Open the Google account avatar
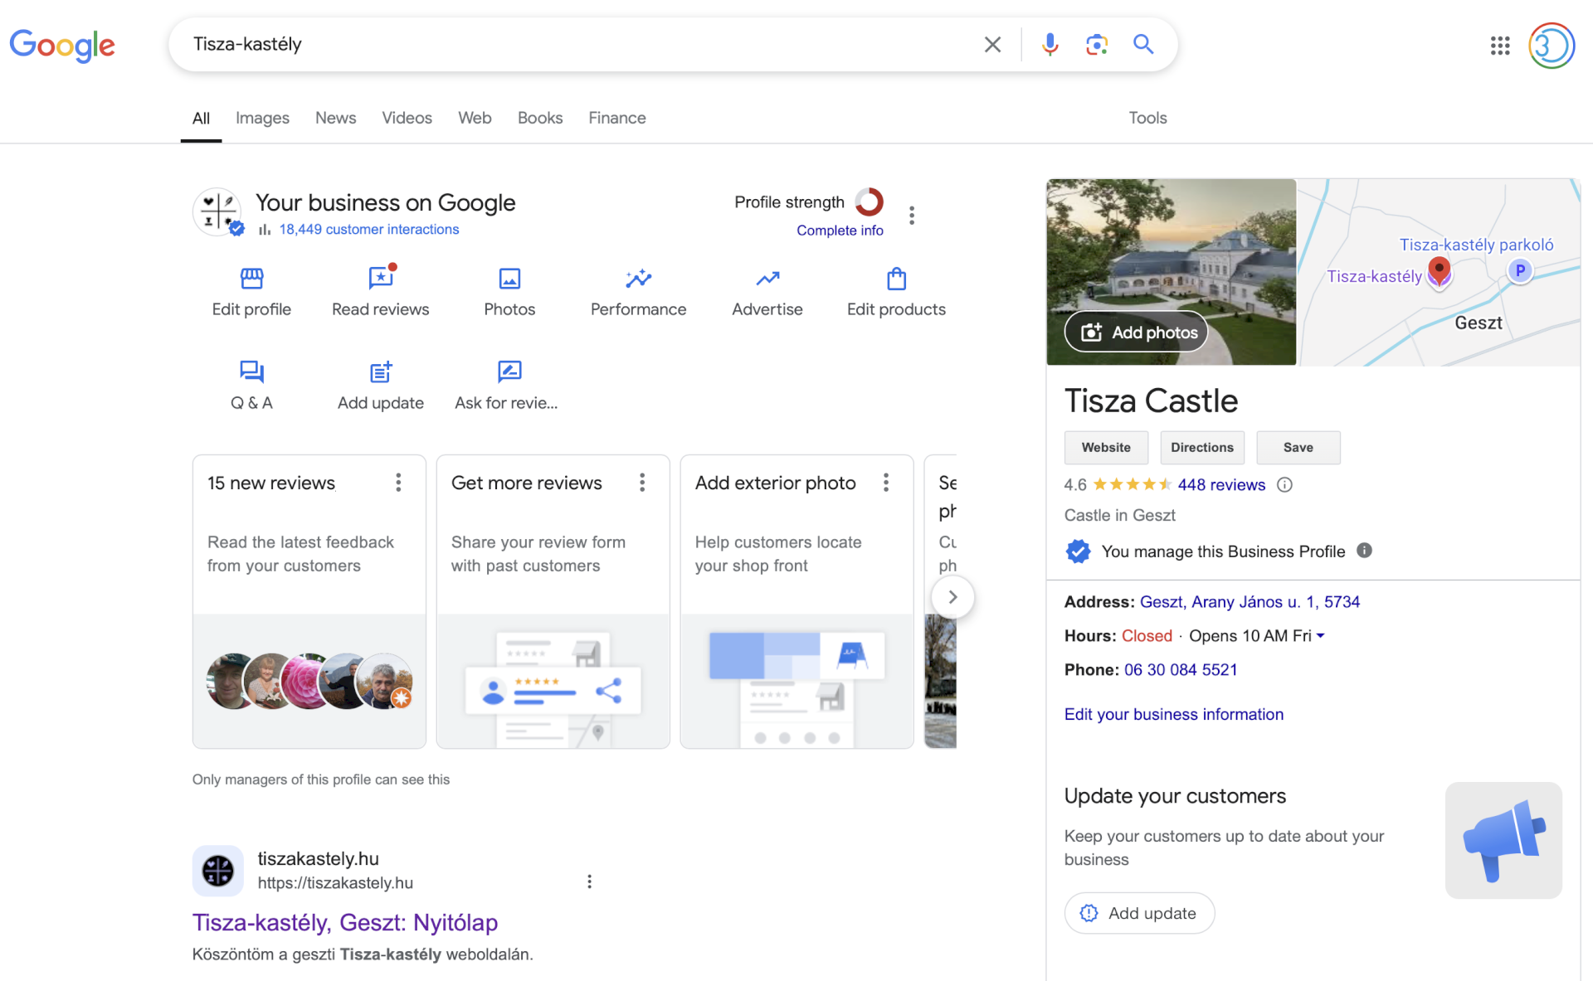 [x=1552, y=46]
